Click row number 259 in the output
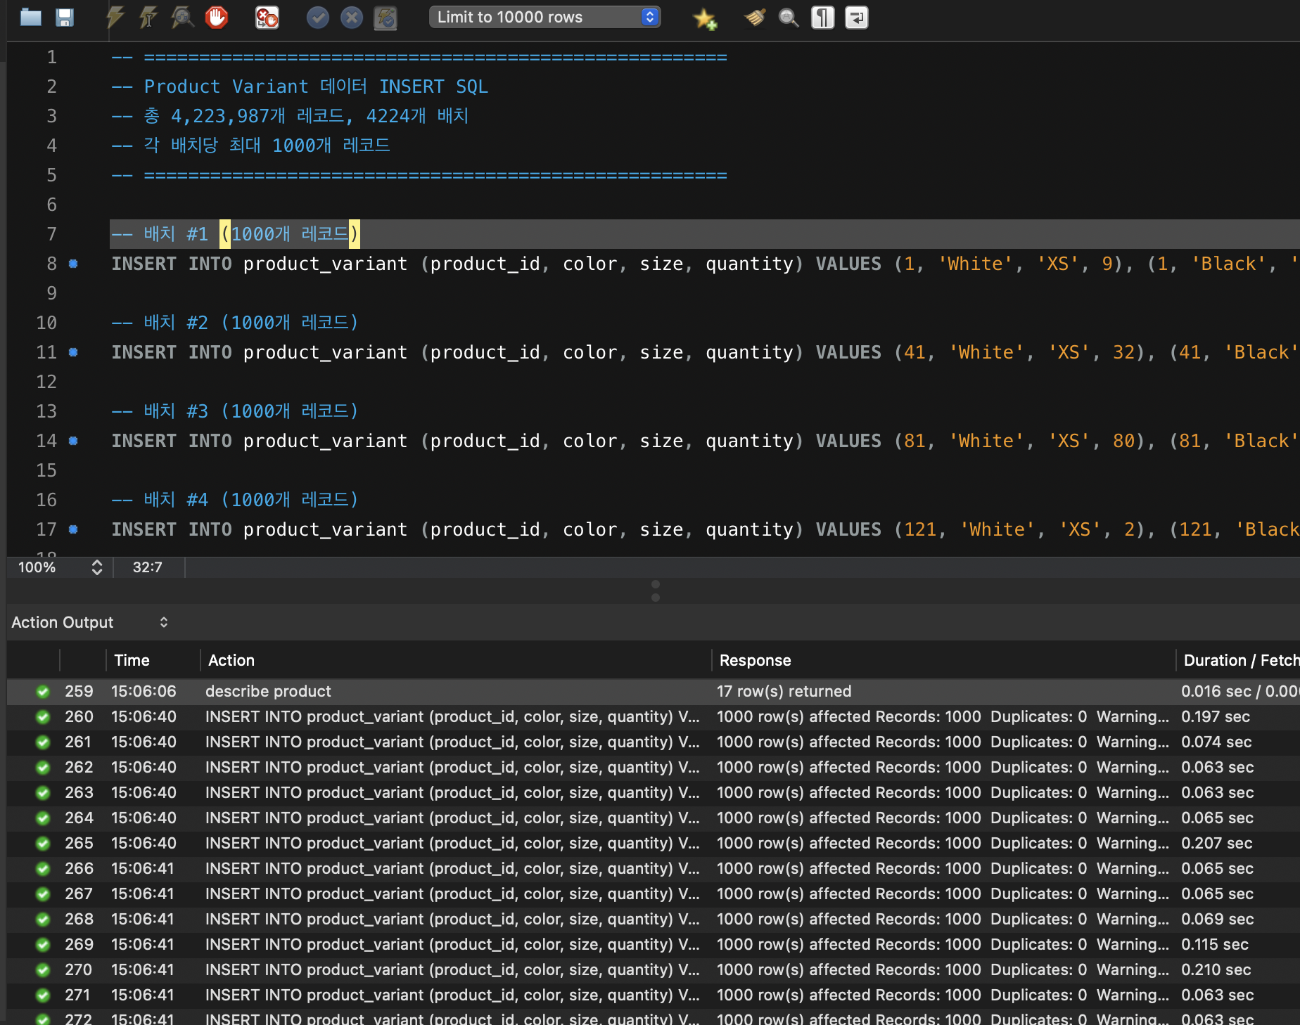 click(79, 691)
